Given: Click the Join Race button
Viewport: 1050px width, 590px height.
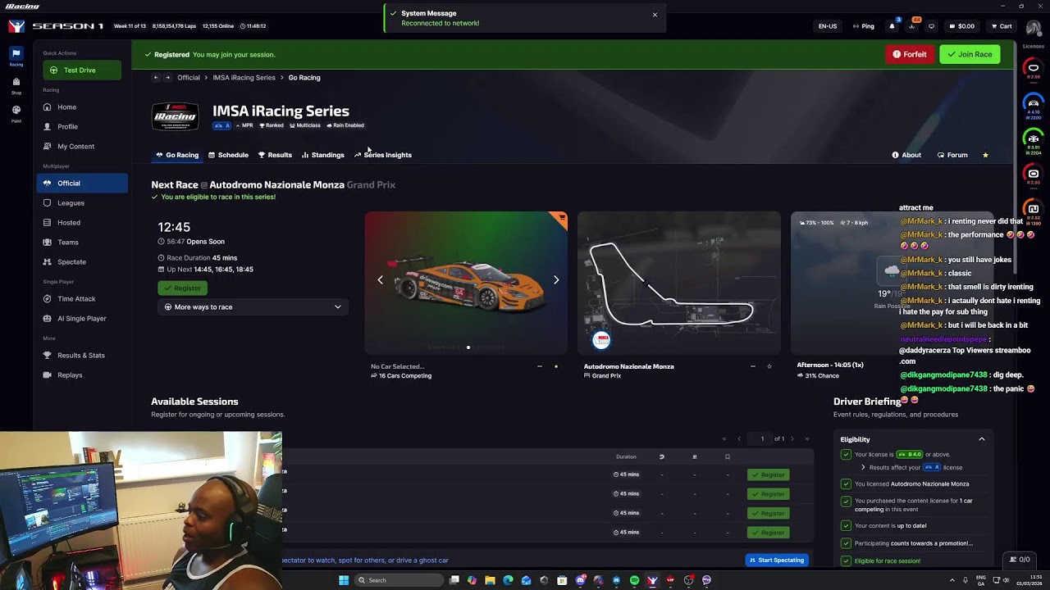Looking at the screenshot, I should [x=970, y=55].
